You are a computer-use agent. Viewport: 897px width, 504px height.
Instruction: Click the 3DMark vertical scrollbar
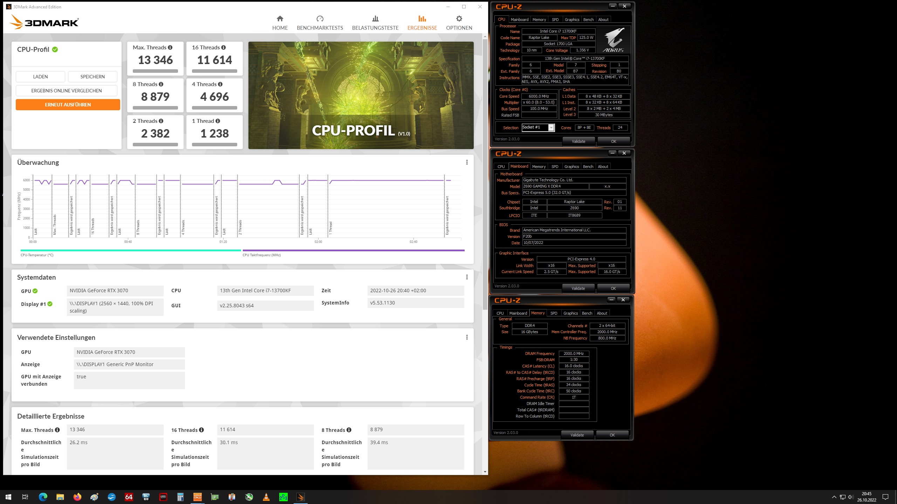pos(485,175)
